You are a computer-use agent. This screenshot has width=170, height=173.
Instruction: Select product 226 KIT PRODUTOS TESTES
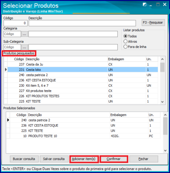(x=83, y=96)
